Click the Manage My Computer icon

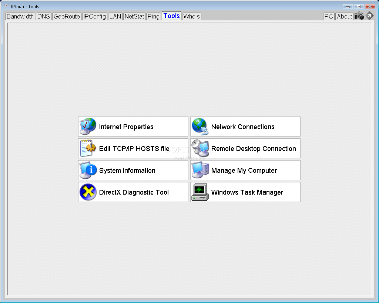click(200, 170)
